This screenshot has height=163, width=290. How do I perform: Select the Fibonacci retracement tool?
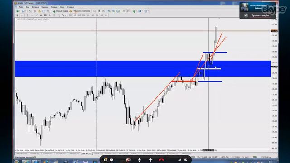45,15
